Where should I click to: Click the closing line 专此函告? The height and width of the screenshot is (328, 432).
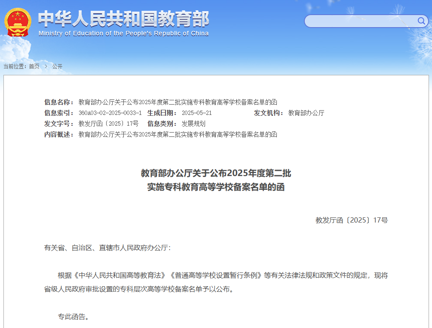tap(74, 317)
